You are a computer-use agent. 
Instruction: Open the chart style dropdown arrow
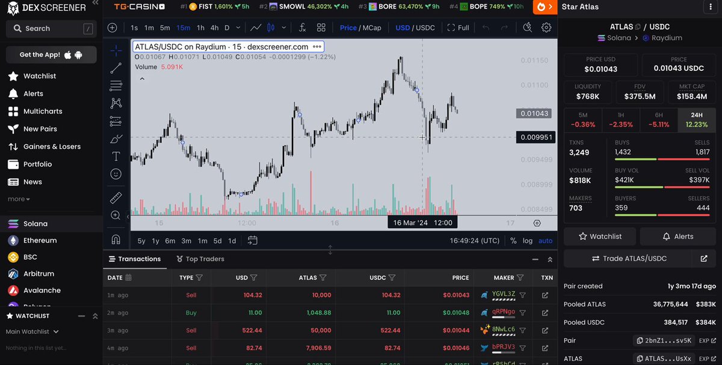tap(283, 28)
